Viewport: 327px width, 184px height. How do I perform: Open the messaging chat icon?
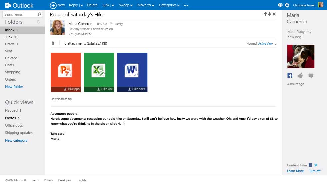(280, 5)
